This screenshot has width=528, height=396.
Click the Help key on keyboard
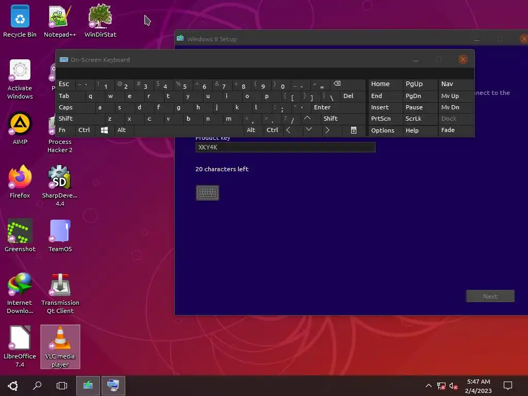[420, 130]
